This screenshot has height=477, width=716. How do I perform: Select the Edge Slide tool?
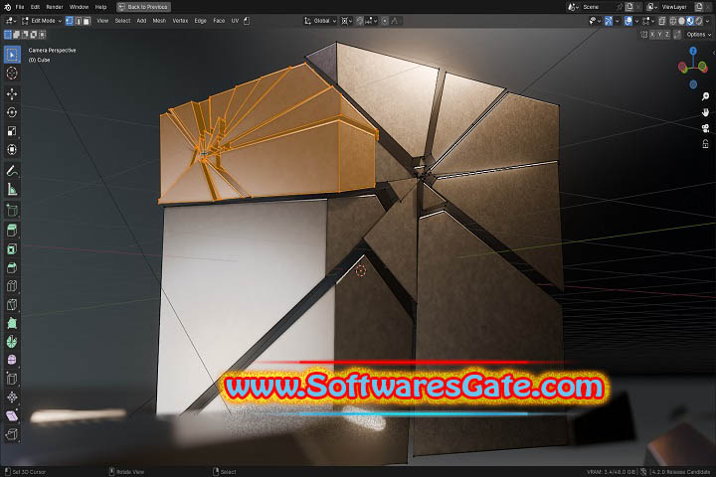coord(12,379)
